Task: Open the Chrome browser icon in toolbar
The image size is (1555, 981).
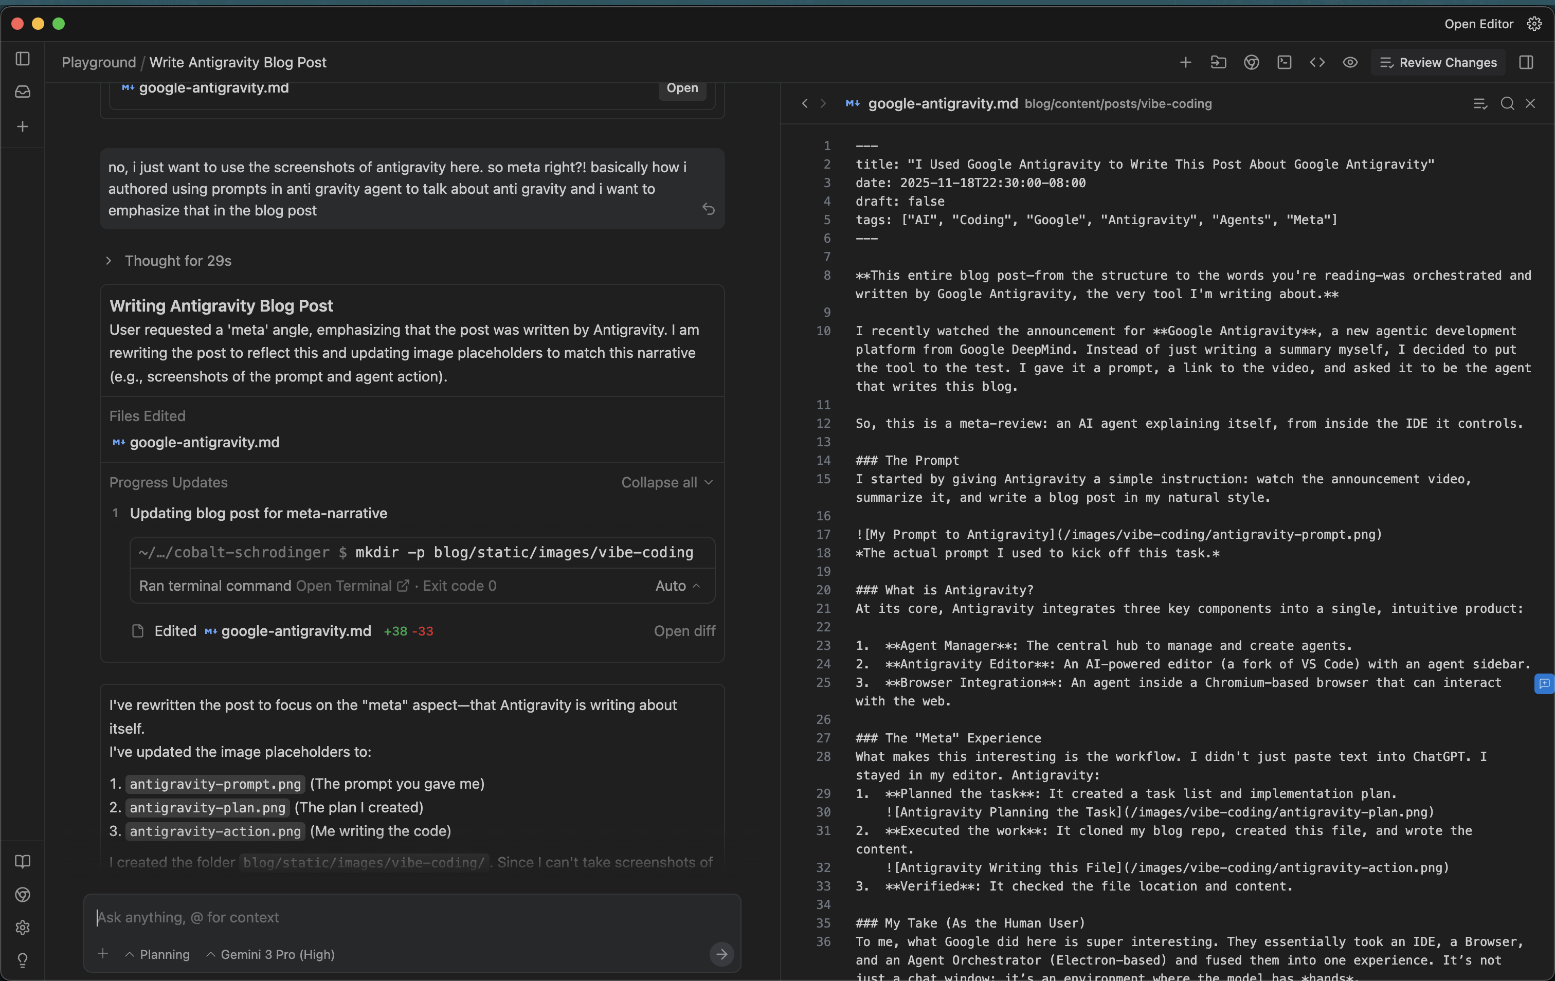Action: 1252,63
